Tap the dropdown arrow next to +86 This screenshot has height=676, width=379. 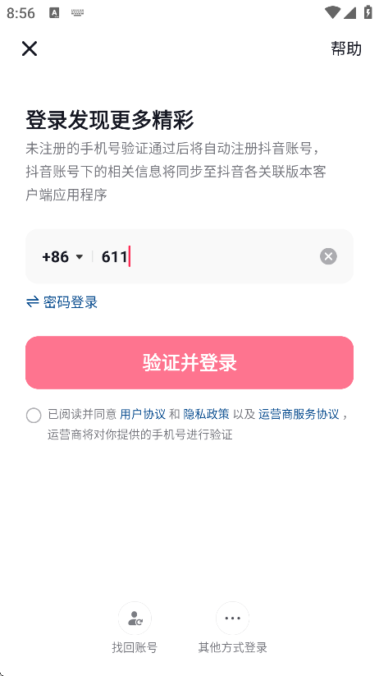point(80,257)
